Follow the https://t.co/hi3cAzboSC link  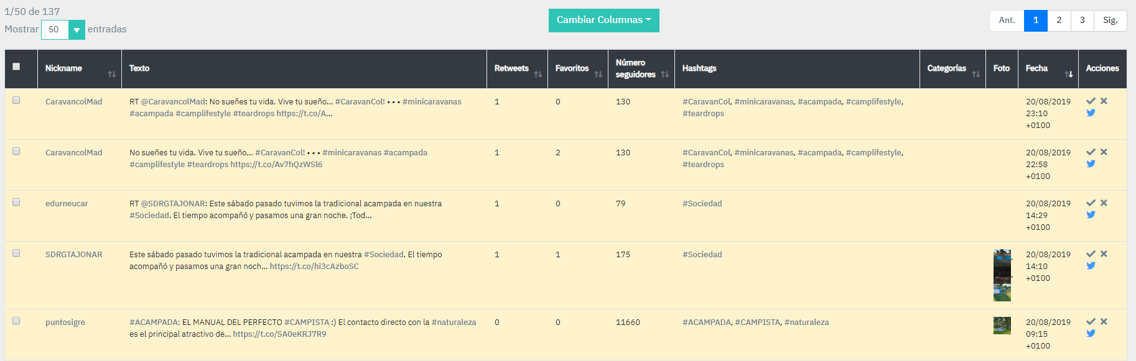coord(314,267)
